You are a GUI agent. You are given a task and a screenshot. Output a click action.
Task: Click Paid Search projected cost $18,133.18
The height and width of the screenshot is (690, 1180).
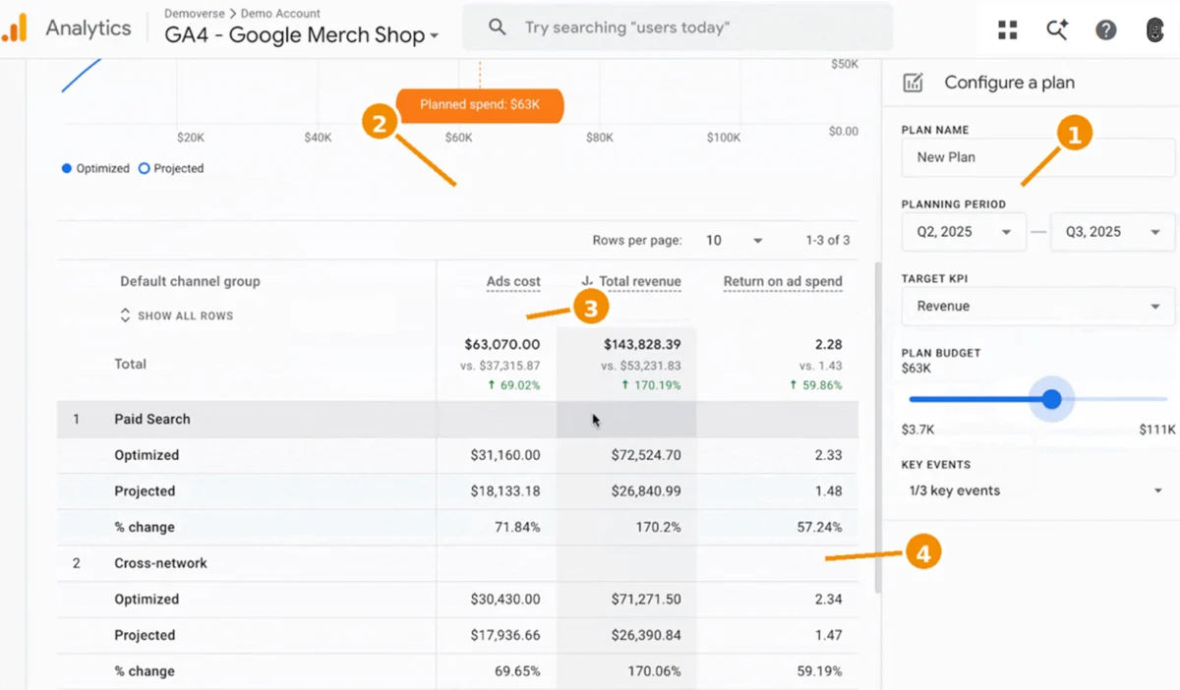505,490
